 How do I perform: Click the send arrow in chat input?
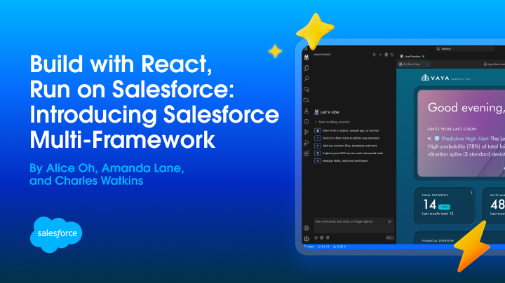point(390,221)
